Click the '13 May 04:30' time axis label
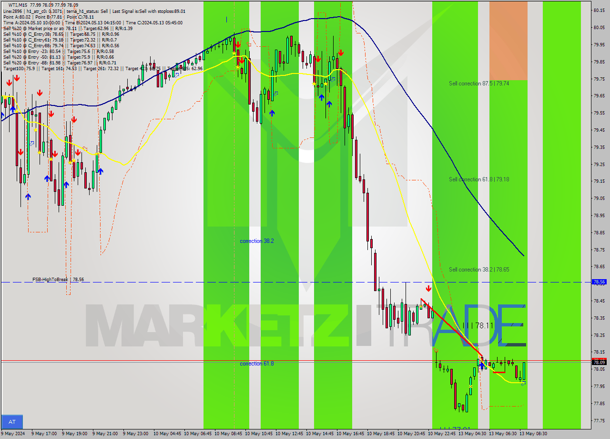Screen dimensions: 610x439 point(473,434)
